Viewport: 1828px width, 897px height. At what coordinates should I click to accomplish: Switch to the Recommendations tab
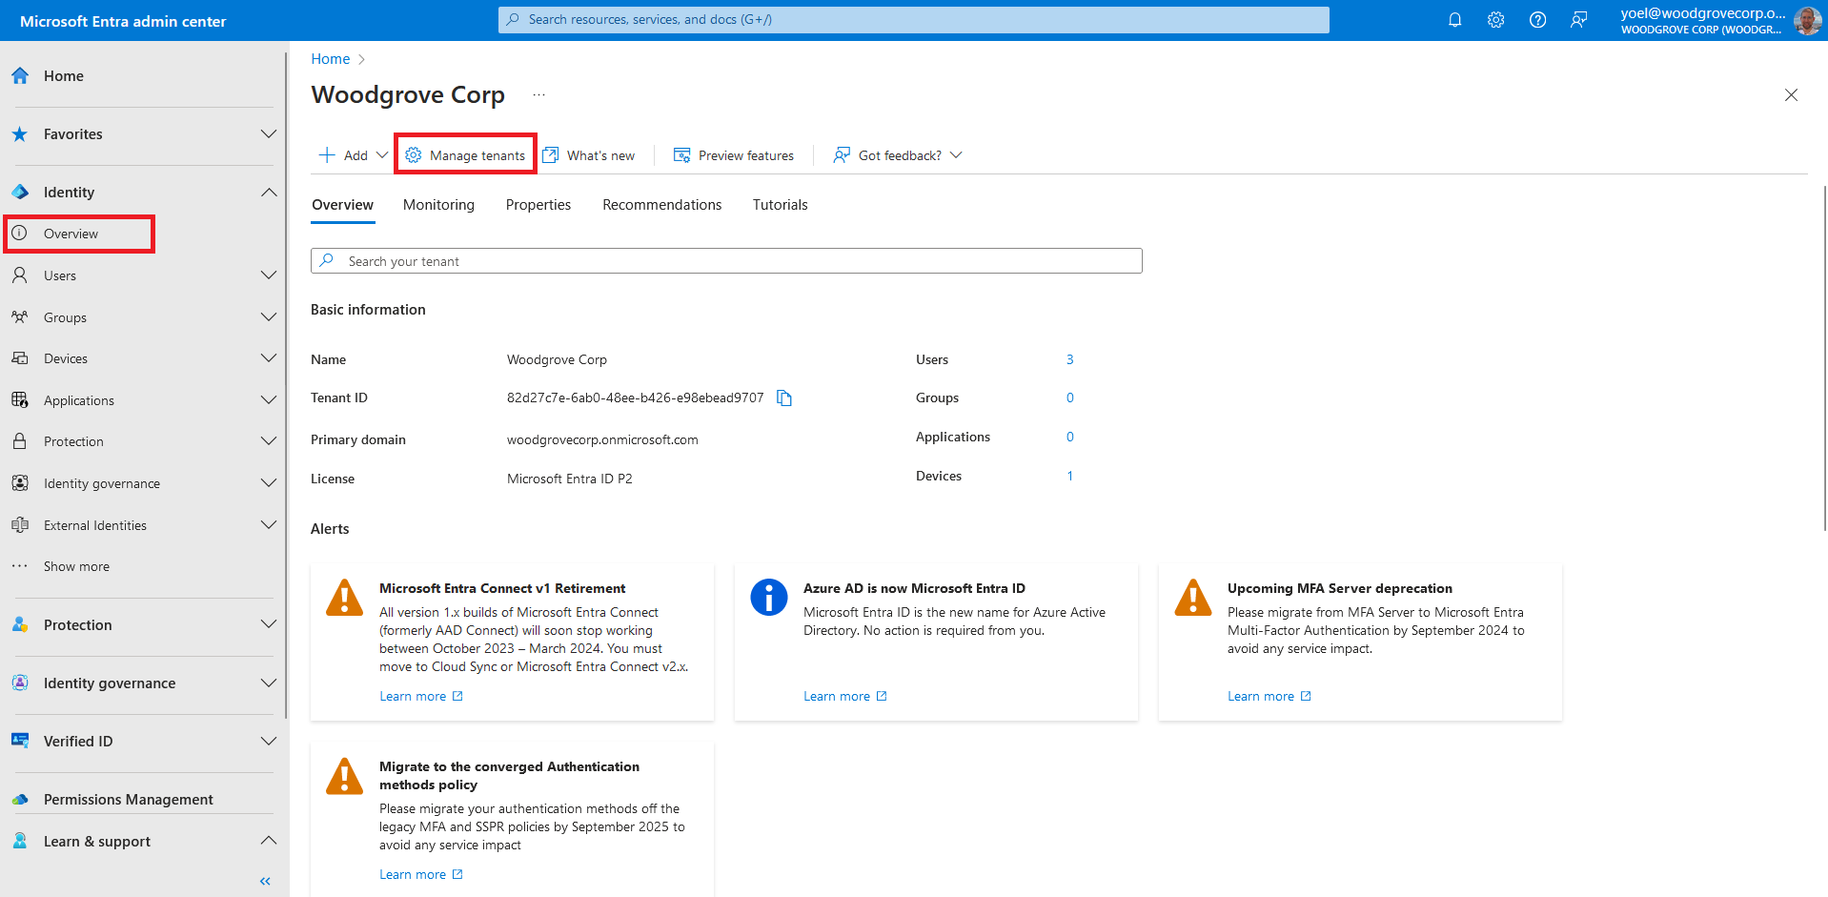tap(661, 205)
